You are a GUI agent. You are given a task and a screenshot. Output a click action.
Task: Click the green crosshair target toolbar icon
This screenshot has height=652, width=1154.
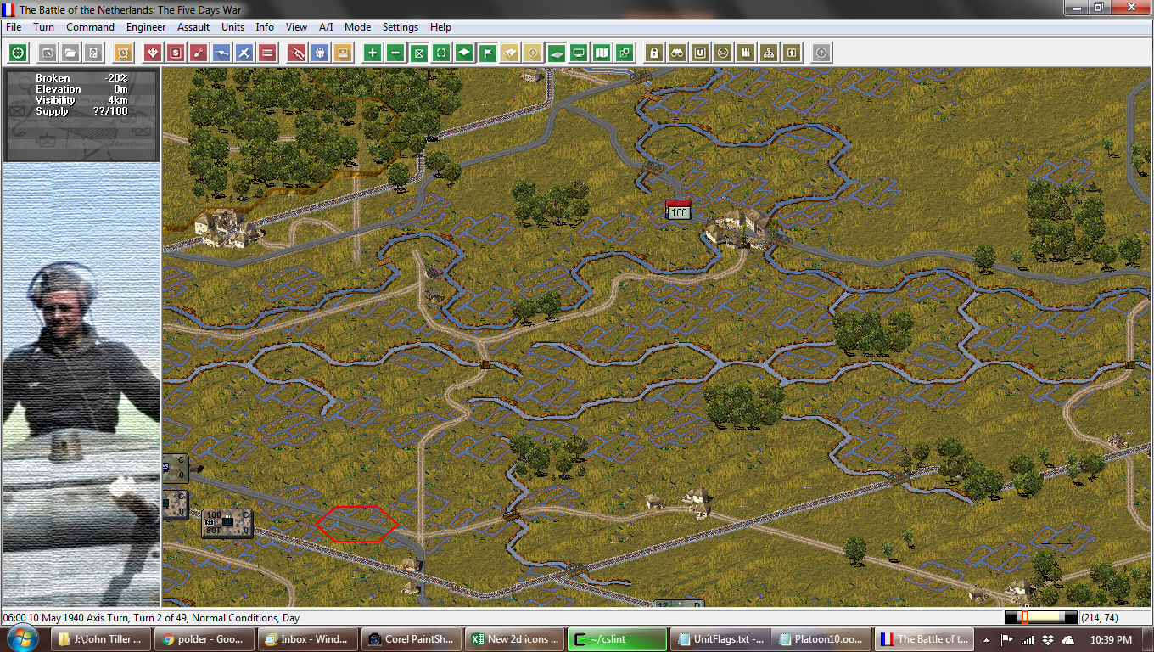coord(18,53)
